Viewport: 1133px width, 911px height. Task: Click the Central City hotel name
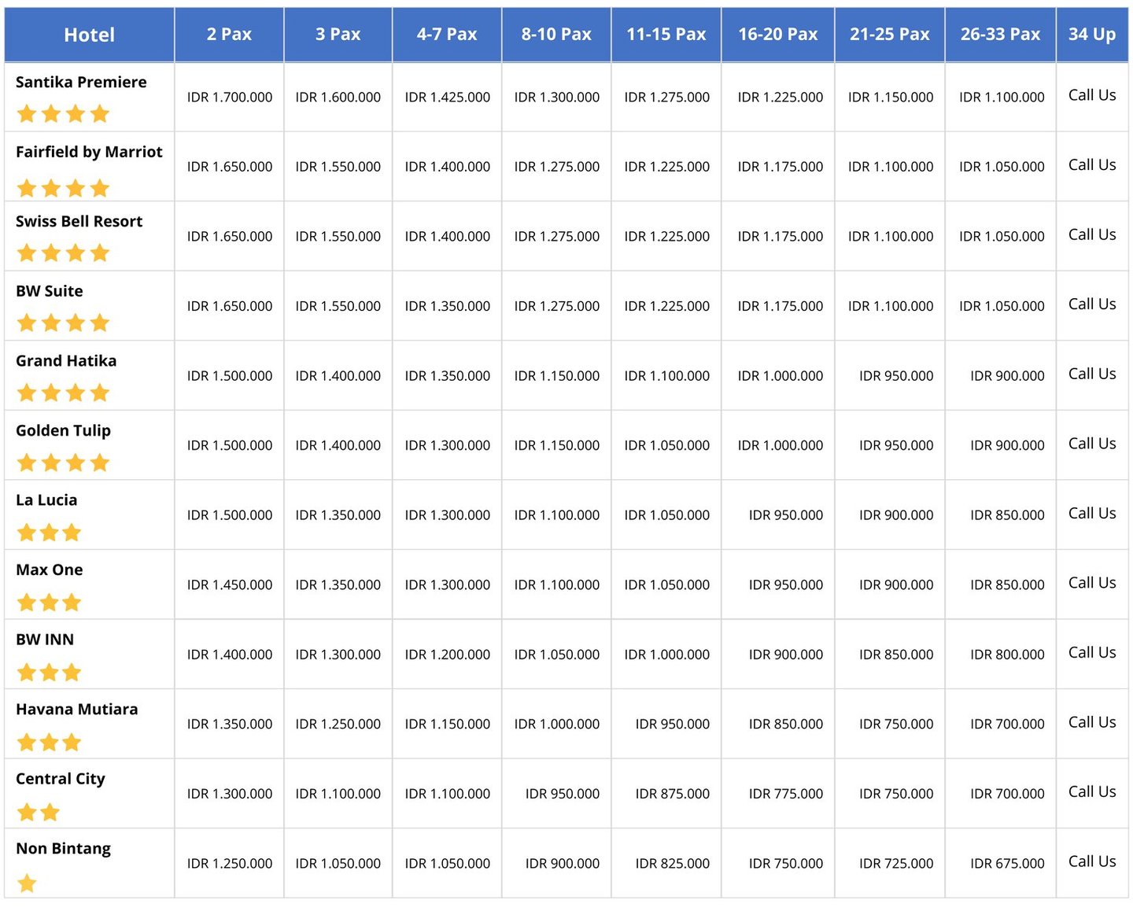click(x=60, y=779)
